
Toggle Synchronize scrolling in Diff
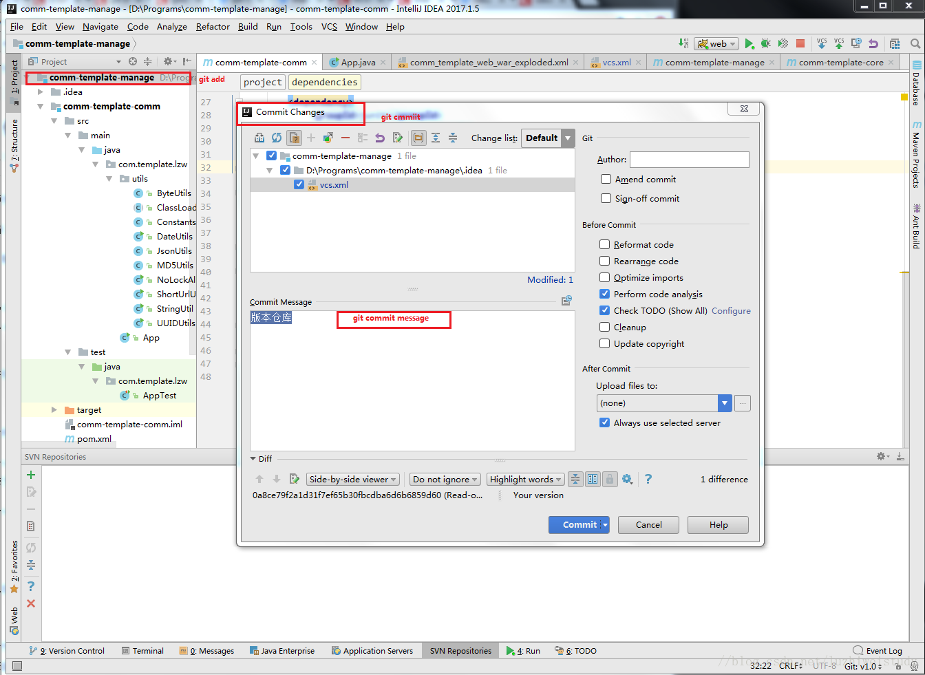tap(593, 479)
